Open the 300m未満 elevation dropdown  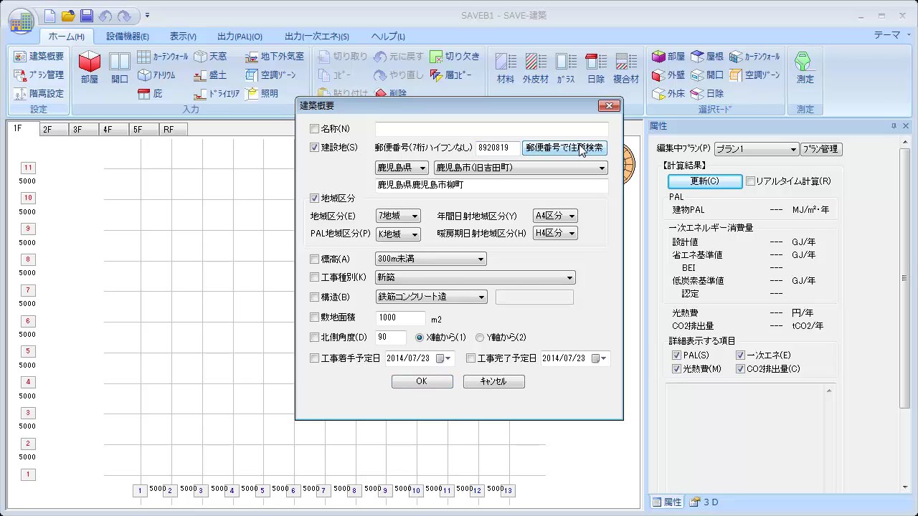(x=431, y=259)
